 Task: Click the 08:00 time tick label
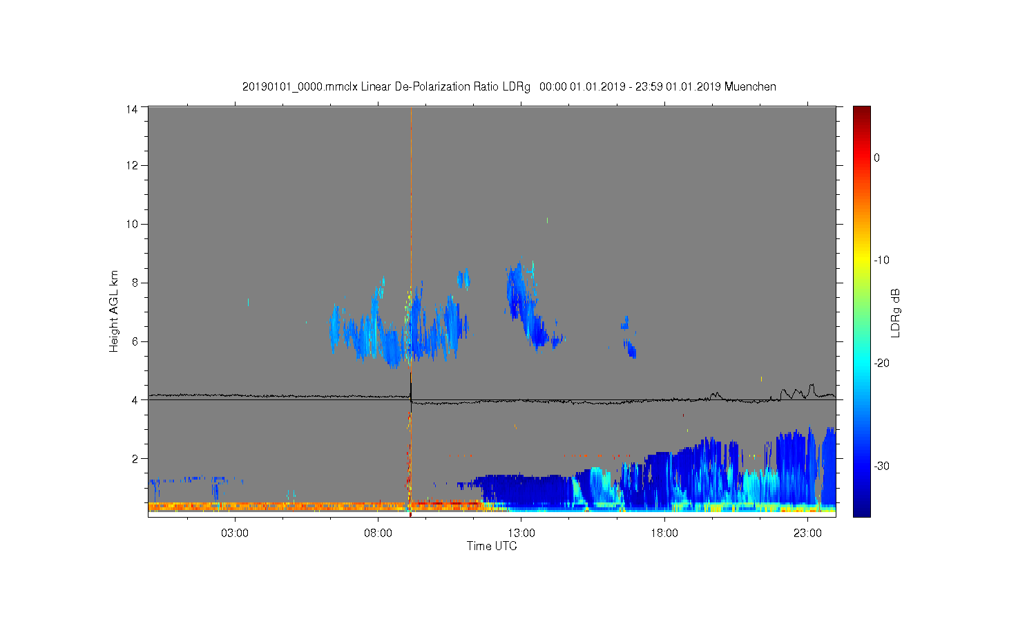tap(378, 534)
